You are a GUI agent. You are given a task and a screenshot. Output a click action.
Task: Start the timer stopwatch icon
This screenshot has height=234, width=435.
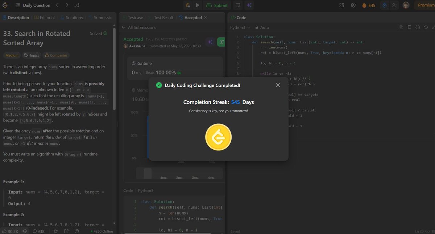point(384,5)
